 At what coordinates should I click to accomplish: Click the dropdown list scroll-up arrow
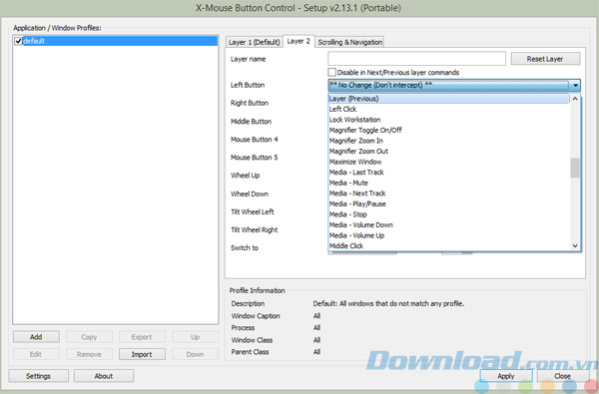pyautogui.click(x=575, y=99)
